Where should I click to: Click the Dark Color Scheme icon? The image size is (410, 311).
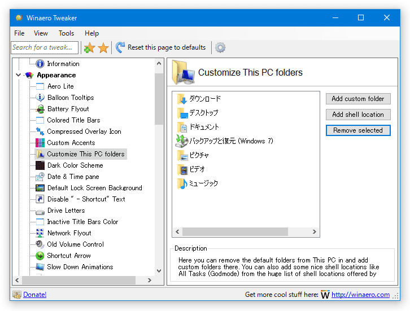[40, 165]
